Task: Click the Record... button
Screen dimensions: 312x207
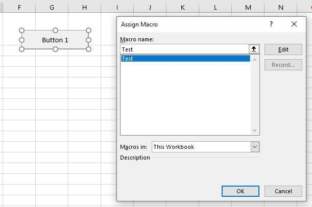Action: 283,65
